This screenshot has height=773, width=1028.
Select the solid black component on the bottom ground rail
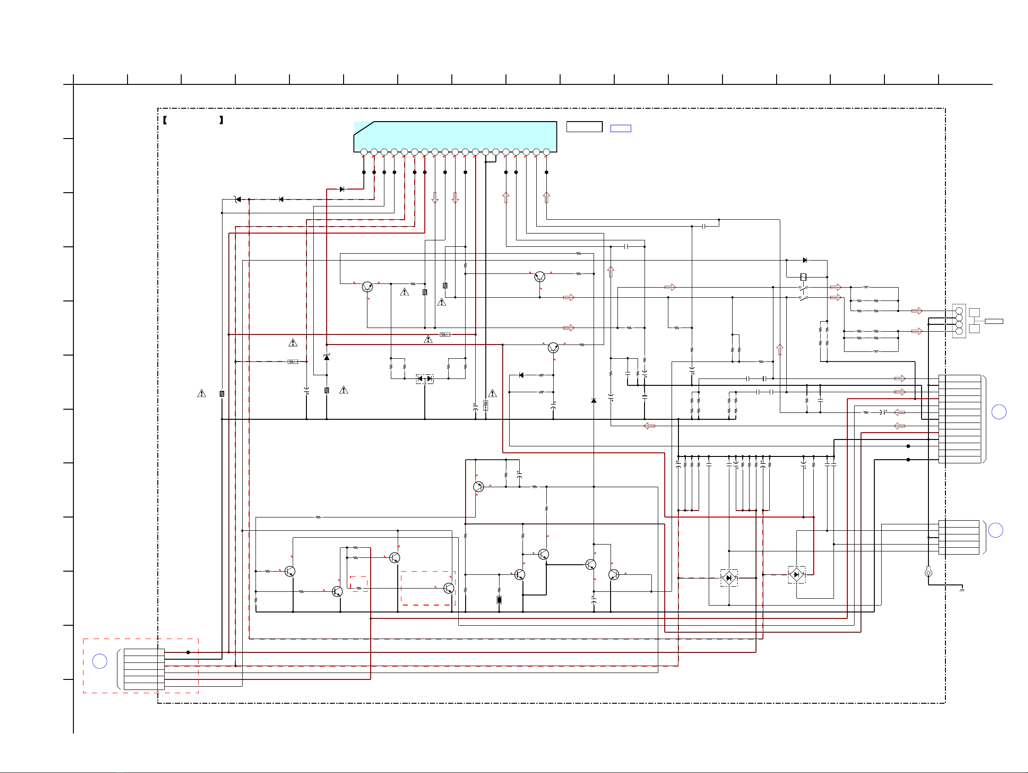(499, 600)
